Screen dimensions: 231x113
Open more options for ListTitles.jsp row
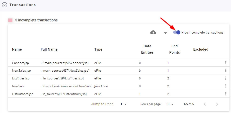(x=226, y=78)
